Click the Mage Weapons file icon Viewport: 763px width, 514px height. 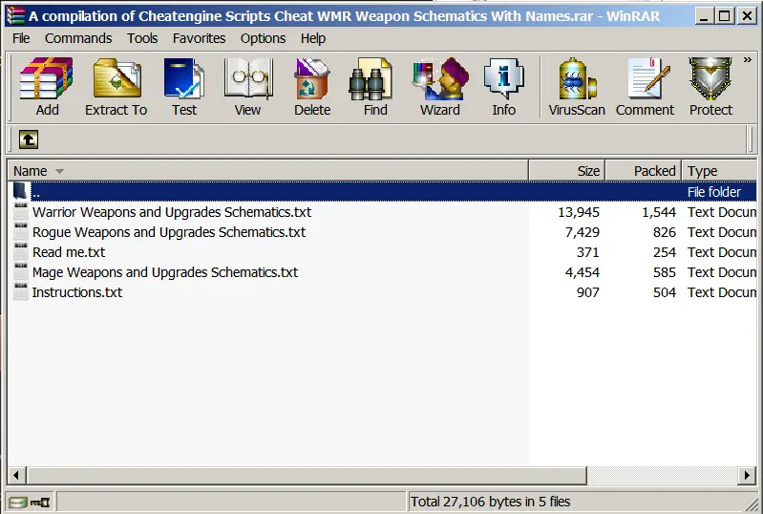[x=20, y=272]
